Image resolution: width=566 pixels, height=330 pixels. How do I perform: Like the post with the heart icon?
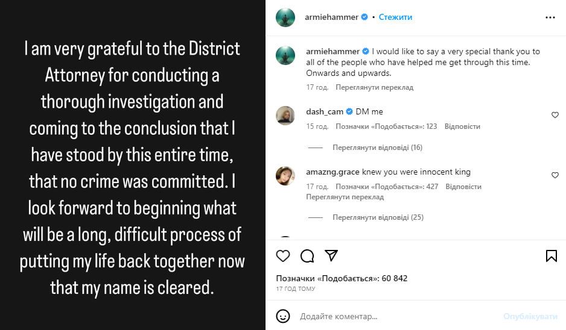(283, 256)
